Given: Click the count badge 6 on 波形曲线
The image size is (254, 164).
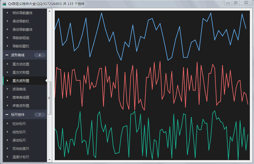Looking at the screenshot, I should (40, 55).
